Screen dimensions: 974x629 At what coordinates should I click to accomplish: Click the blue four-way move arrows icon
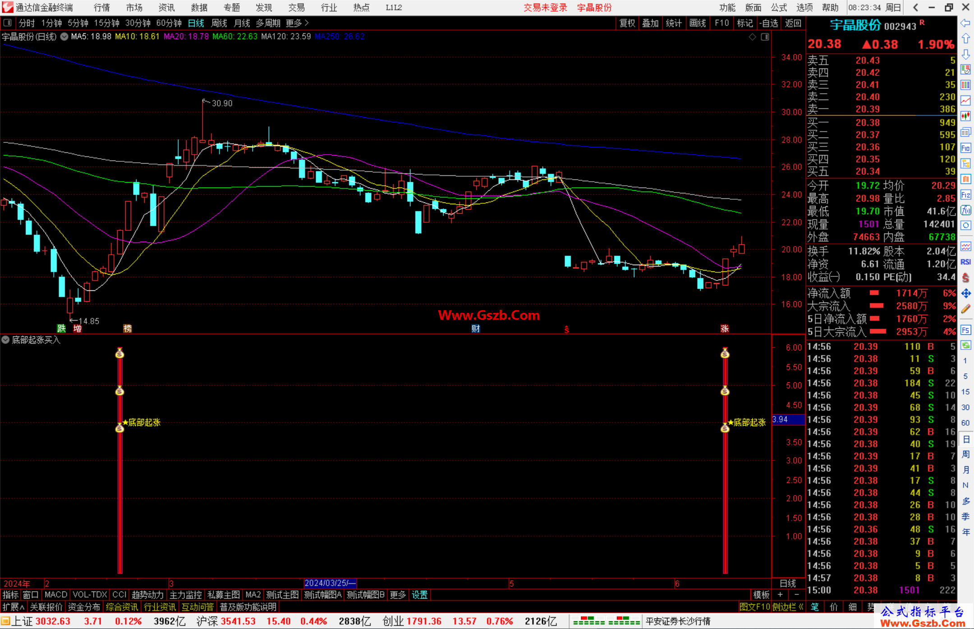965,294
